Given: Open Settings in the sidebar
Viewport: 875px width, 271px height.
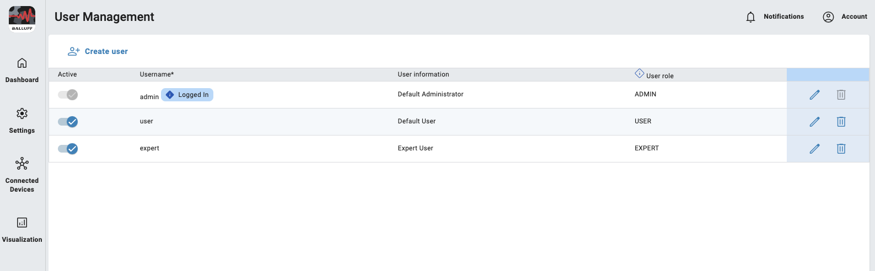Looking at the screenshot, I should pos(22,121).
